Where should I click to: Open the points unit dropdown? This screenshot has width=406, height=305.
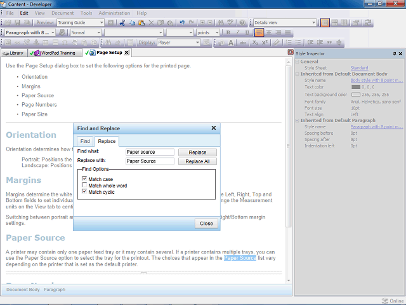(x=217, y=32)
